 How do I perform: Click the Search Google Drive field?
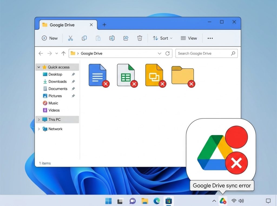206,53
